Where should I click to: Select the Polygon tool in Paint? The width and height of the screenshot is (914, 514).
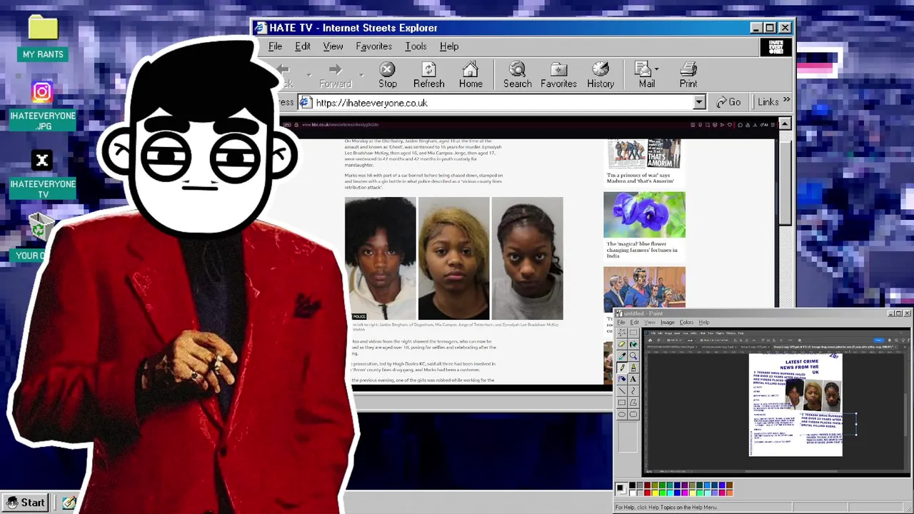point(633,402)
